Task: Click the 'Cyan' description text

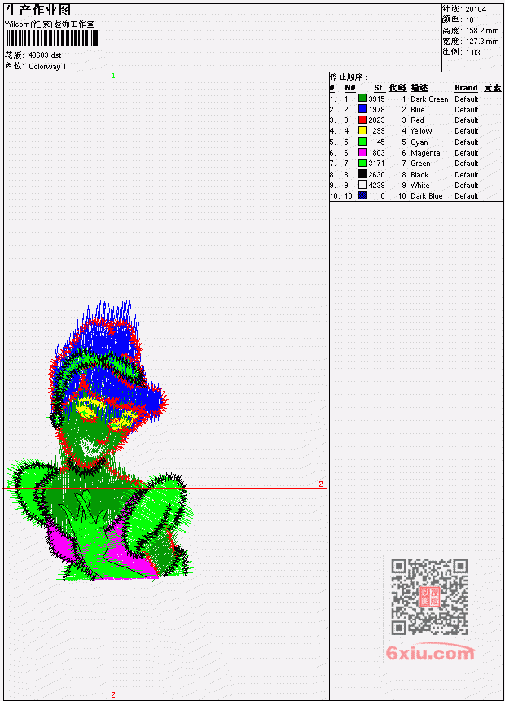Action: (x=419, y=142)
